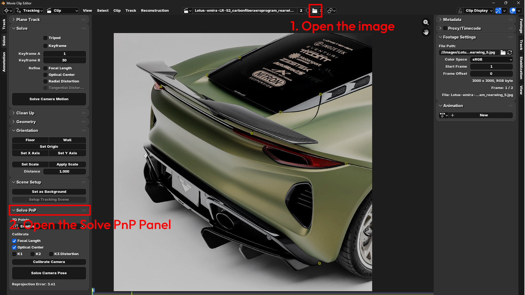Open the Track menu
525x295 pixels.
pyautogui.click(x=131, y=11)
